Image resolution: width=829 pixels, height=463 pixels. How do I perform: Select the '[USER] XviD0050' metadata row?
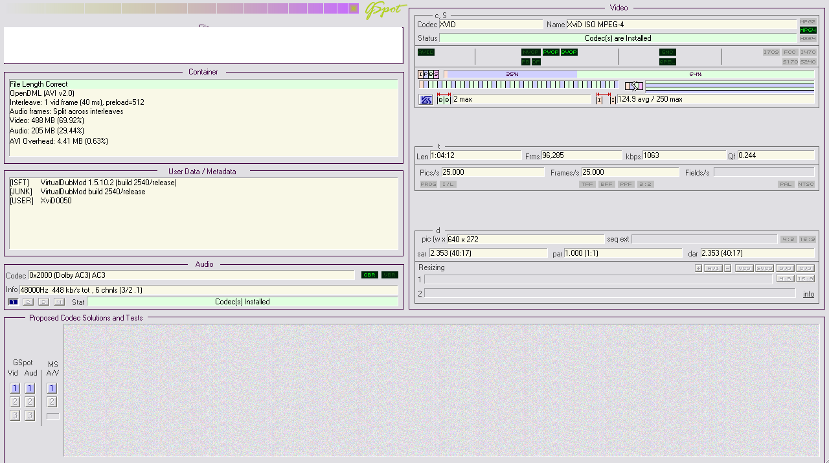coord(203,201)
